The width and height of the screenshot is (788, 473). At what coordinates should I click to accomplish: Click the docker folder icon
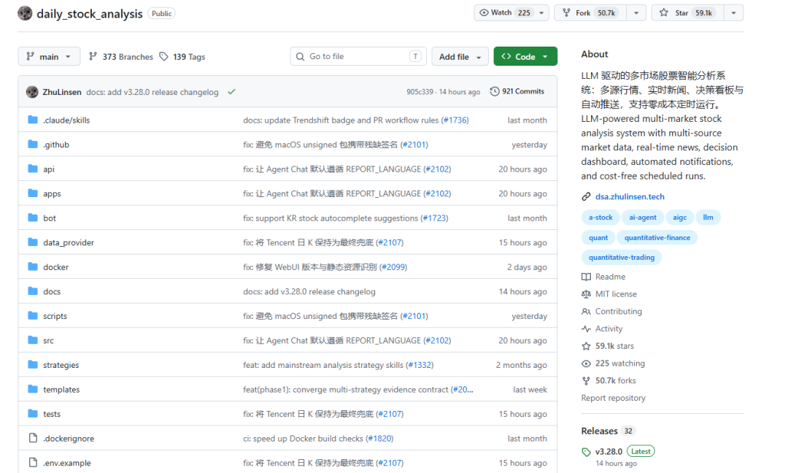[x=33, y=266]
